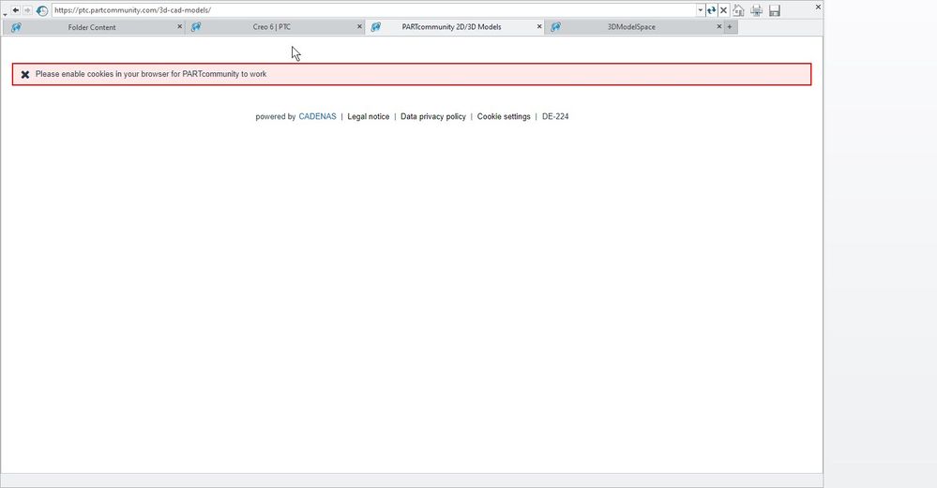Close the Folder Content tab
The height and width of the screenshot is (488, 937).
click(x=179, y=27)
